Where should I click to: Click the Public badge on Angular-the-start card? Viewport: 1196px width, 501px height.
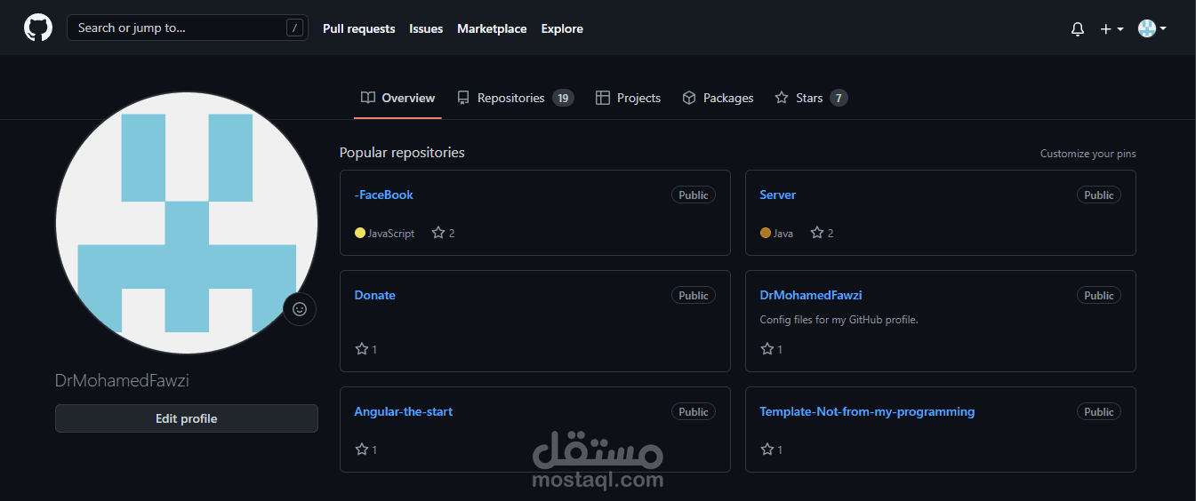[x=694, y=412]
